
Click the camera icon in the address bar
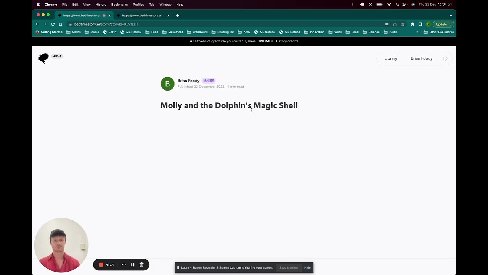[x=387, y=24]
